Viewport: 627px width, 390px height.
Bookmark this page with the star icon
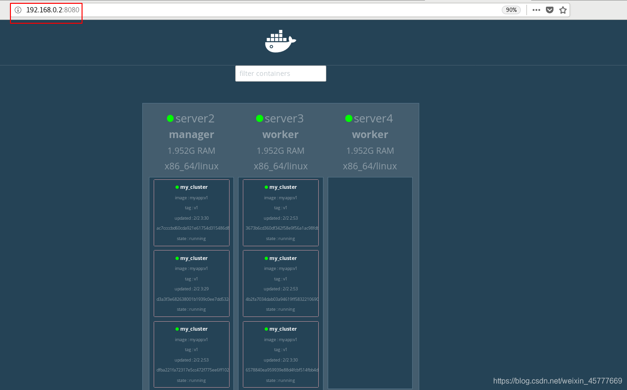click(563, 10)
